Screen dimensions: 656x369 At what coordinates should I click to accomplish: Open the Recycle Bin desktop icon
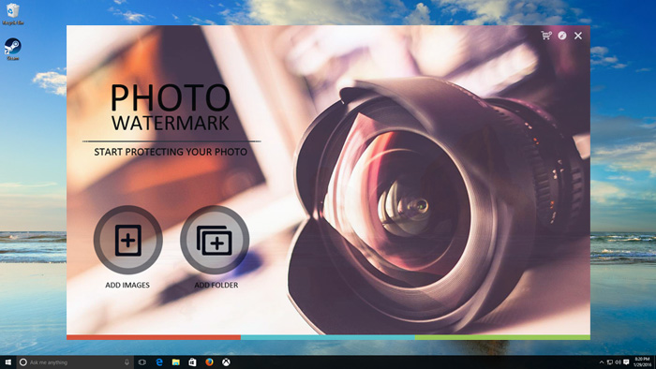[13, 14]
